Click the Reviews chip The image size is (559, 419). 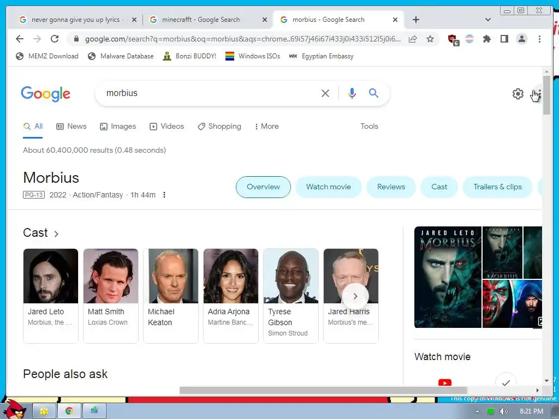click(391, 187)
